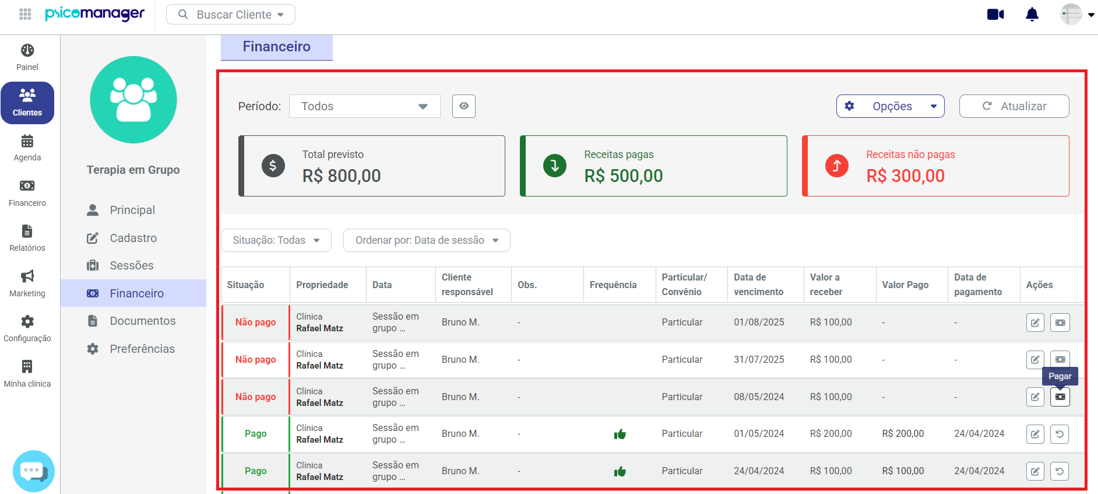This screenshot has width=1098, height=494.
Task: Undo payment for entry due 01/05/2024
Action: click(1060, 434)
